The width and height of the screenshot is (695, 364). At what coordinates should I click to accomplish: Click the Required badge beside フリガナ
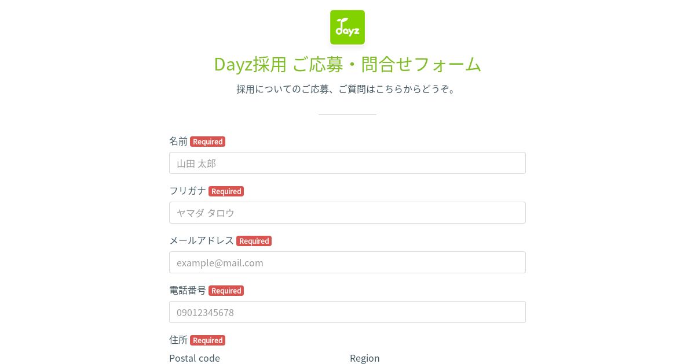click(x=226, y=191)
